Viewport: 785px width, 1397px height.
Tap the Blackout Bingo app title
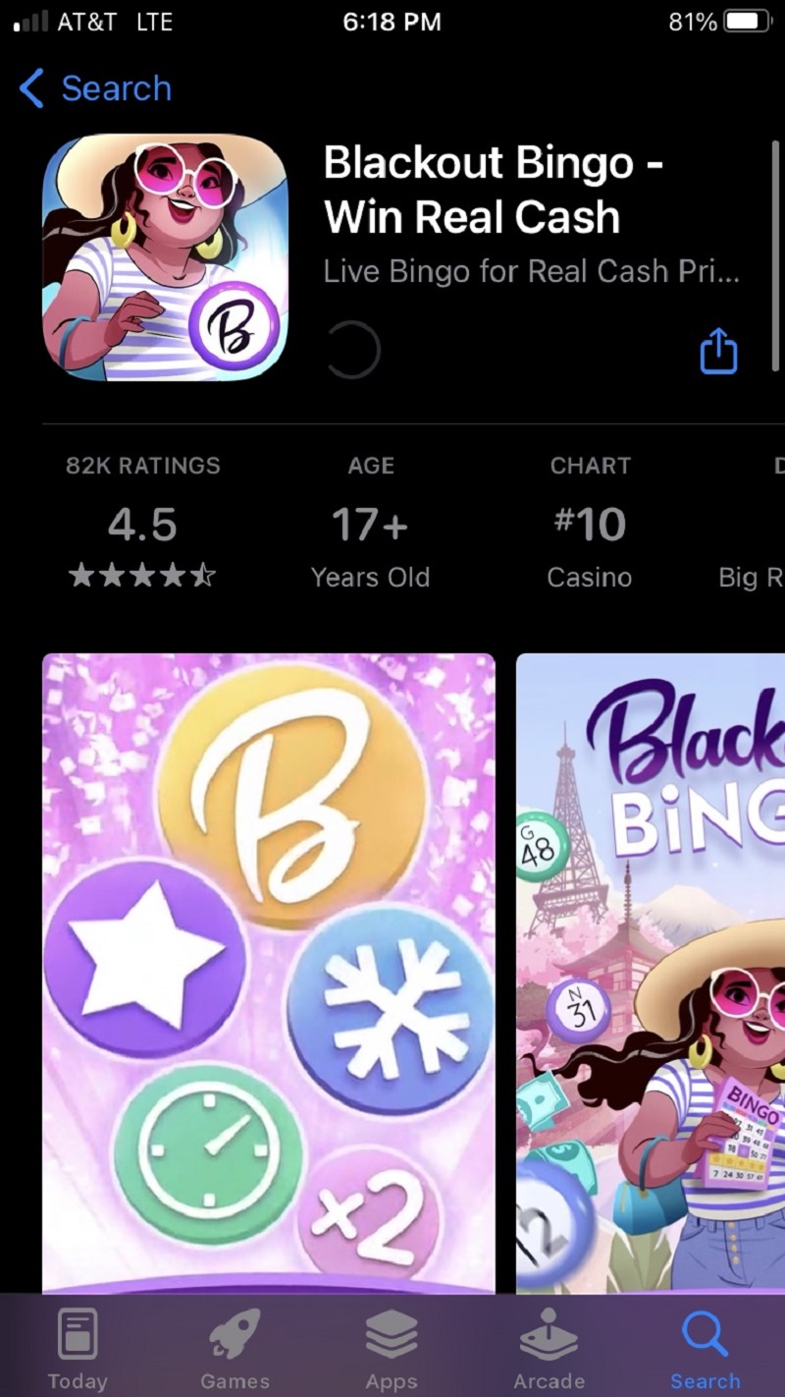pos(494,190)
